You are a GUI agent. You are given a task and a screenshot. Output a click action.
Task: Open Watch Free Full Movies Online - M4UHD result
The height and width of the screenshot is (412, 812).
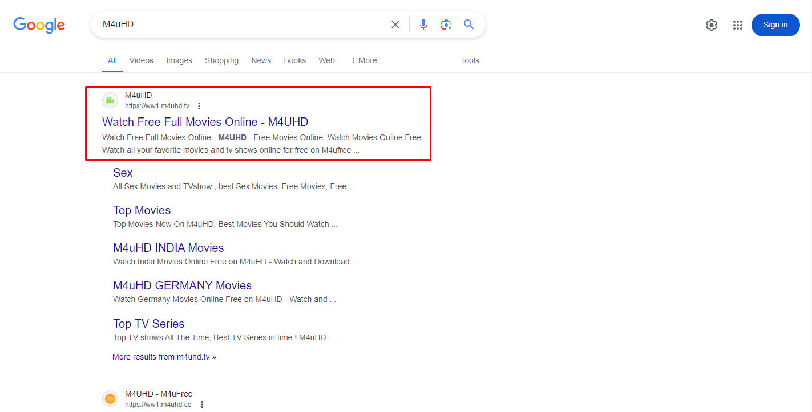[205, 122]
